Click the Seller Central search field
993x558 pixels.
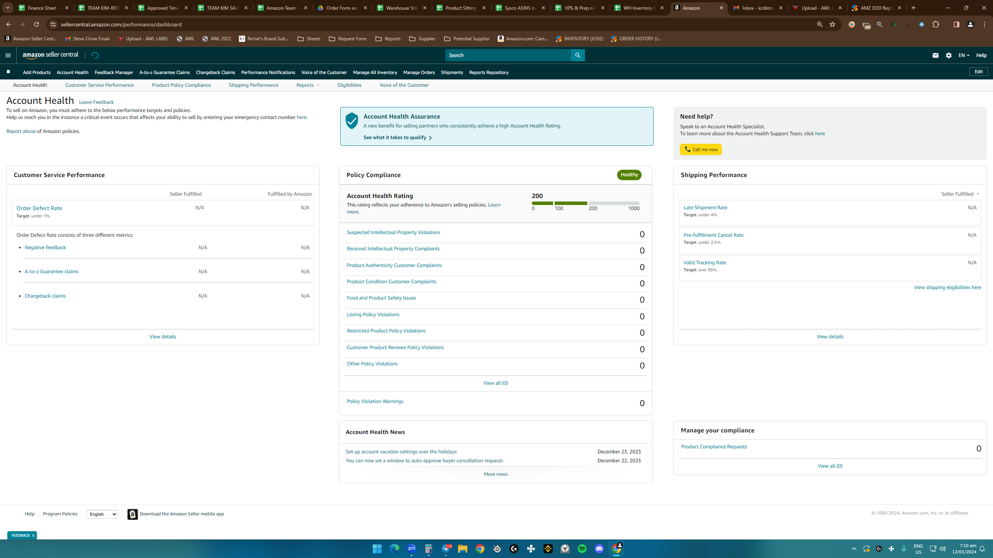point(508,55)
